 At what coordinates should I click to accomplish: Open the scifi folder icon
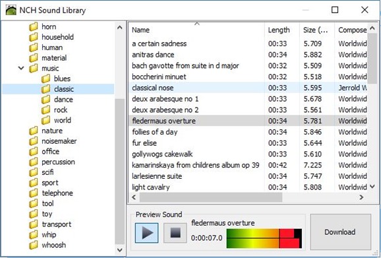[x=34, y=172]
